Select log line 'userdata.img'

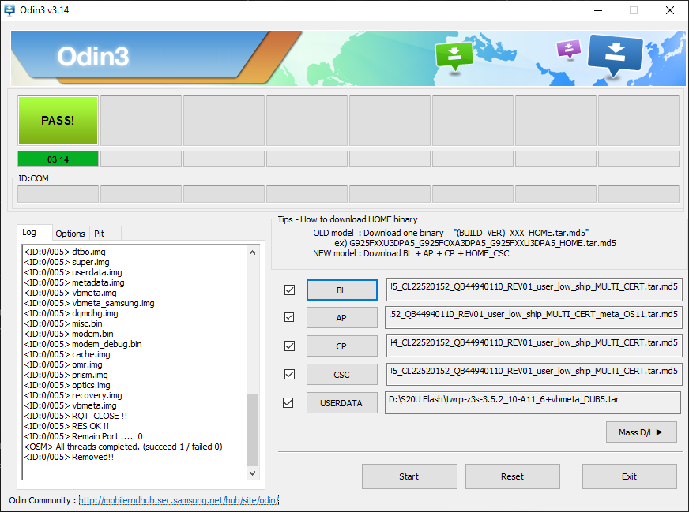73,272
